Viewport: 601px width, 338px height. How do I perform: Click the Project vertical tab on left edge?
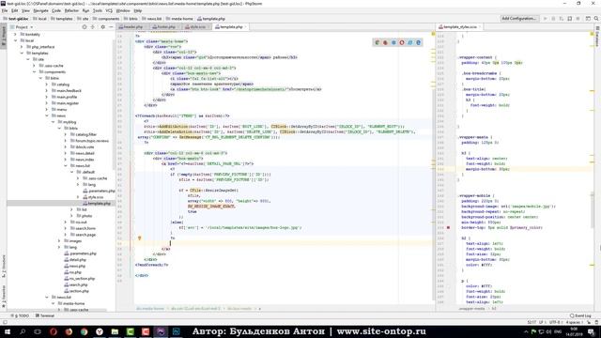tap(4, 37)
